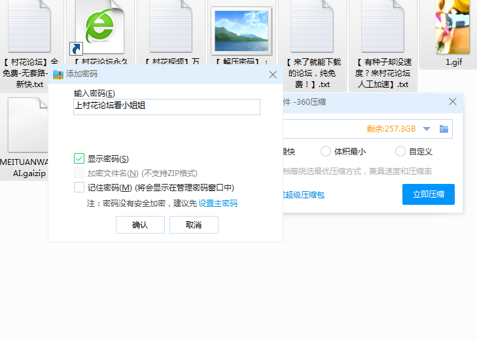Click the 添加密码 dialog title icon
The width and height of the screenshot is (477, 341).
[58, 75]
